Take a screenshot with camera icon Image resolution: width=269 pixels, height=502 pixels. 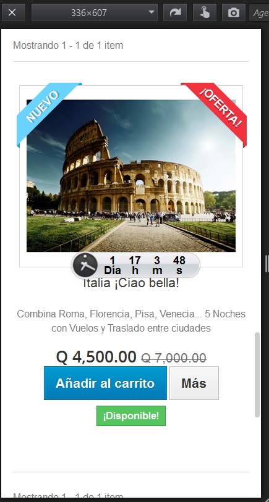pos(234,13)
